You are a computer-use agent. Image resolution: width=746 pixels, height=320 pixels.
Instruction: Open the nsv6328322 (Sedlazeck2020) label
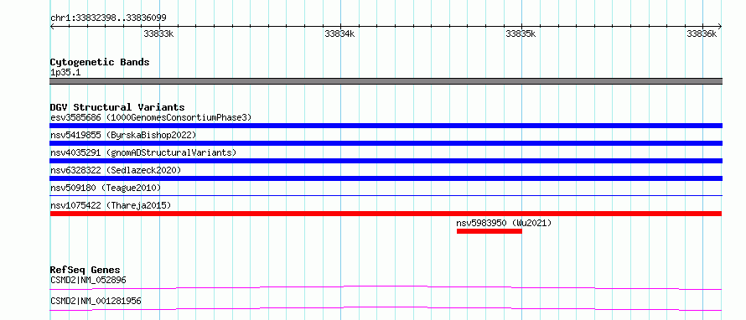pyautogui.click(x=116, y=170)
